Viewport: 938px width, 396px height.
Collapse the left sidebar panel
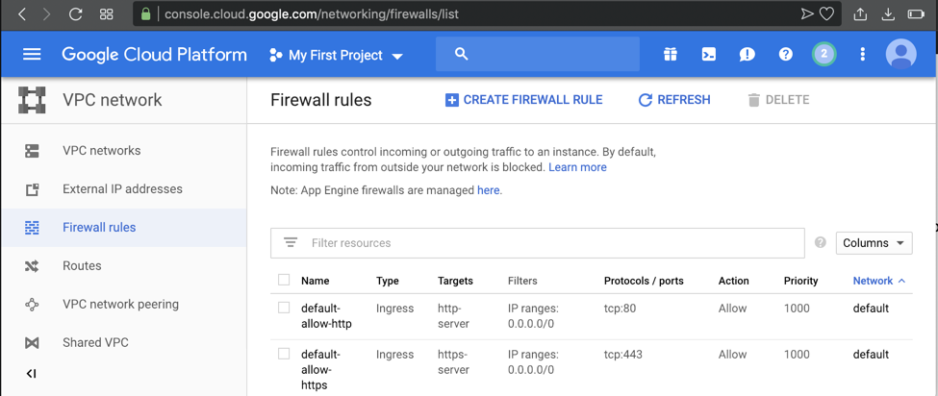tap(32, 373)
